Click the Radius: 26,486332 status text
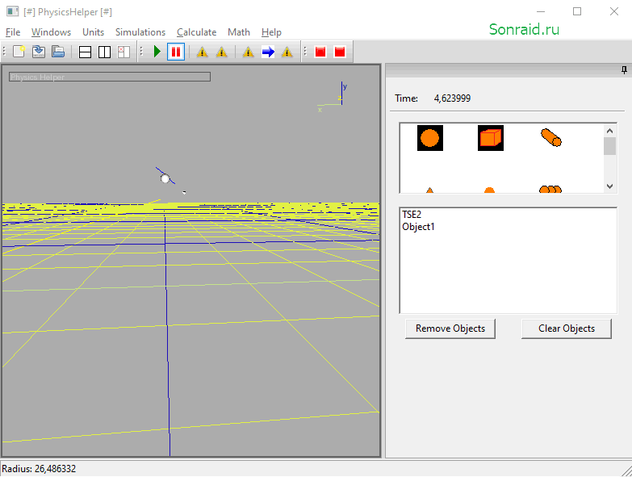The width and height of the screenshot is (632, 477). point(39,469)
